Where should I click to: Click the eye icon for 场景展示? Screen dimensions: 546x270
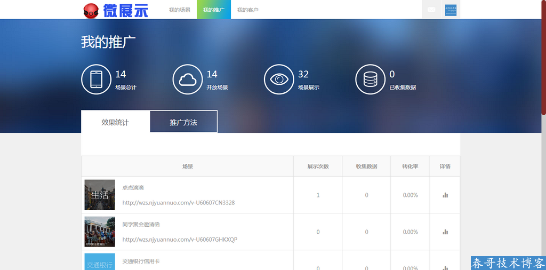[279, 80]
